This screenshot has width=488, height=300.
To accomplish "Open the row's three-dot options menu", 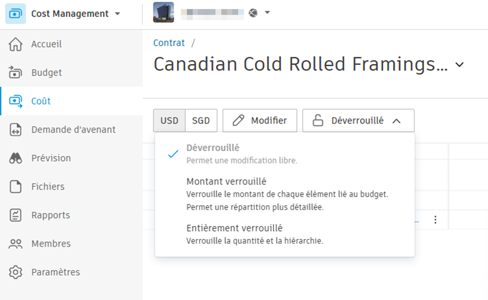I will [435, 220].
